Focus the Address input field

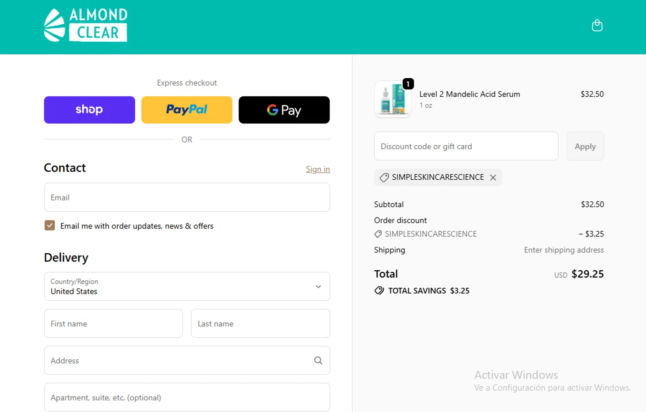click(x=187, y=360)
